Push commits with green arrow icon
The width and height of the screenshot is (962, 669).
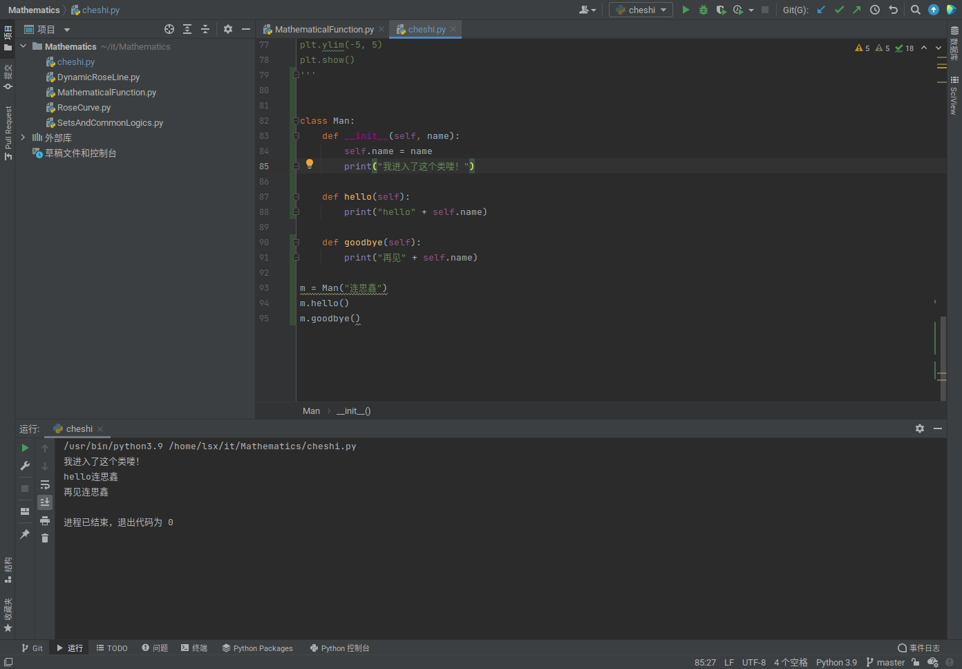point(857,10)
